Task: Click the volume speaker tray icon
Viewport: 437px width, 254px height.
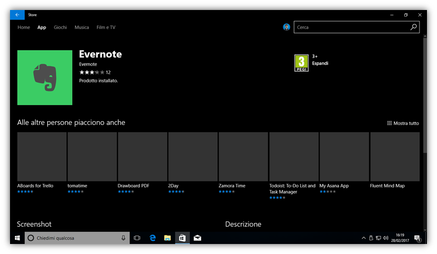Action: [x=386, y=238]
